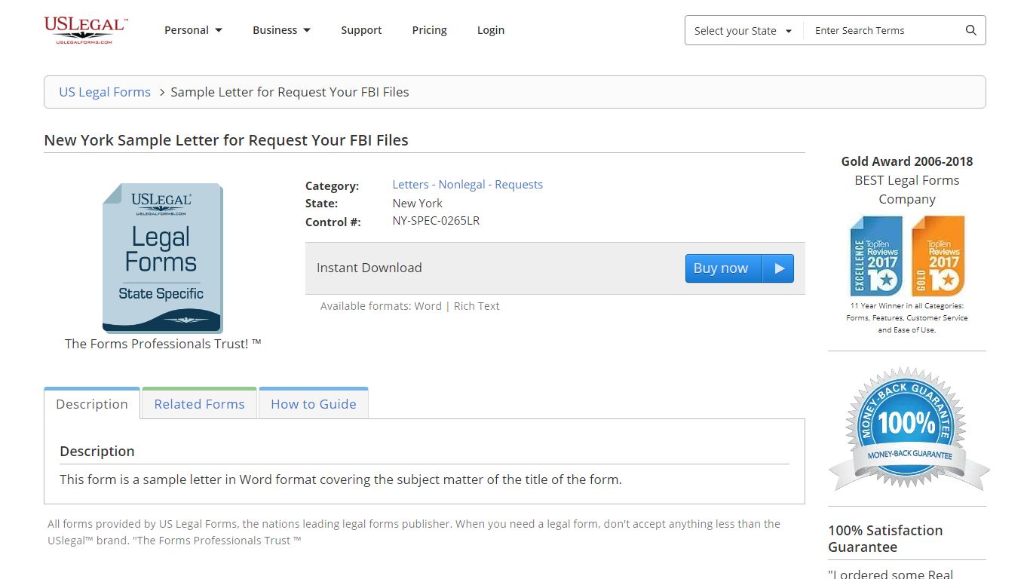Image resolution: width=1030 pixels, height=579 pixels.
Task: Click the 'Instant Download' label
Action: [369, 268]
